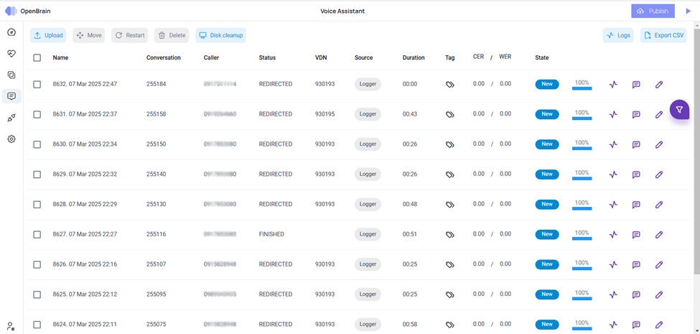Click the name 8626. 07 Mar 2025 22:16
This screenshot has width=700, height=334.
(x=85, y=264)
